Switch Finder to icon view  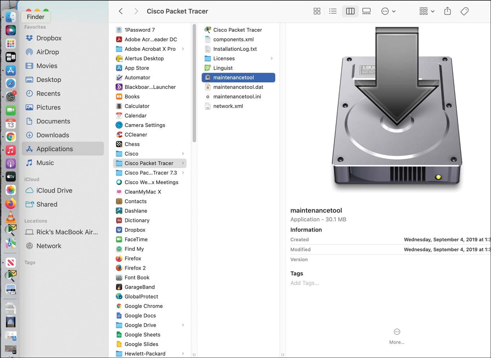coord(317,11)
